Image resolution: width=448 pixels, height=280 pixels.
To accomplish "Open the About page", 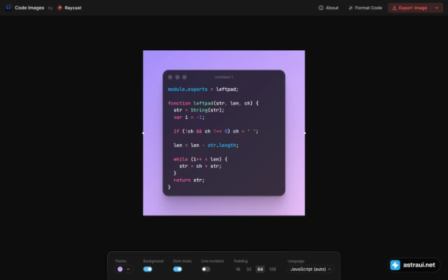I will (x=328, y=8).
